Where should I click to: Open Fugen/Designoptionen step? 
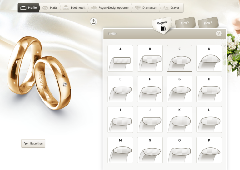pos(110,8)
